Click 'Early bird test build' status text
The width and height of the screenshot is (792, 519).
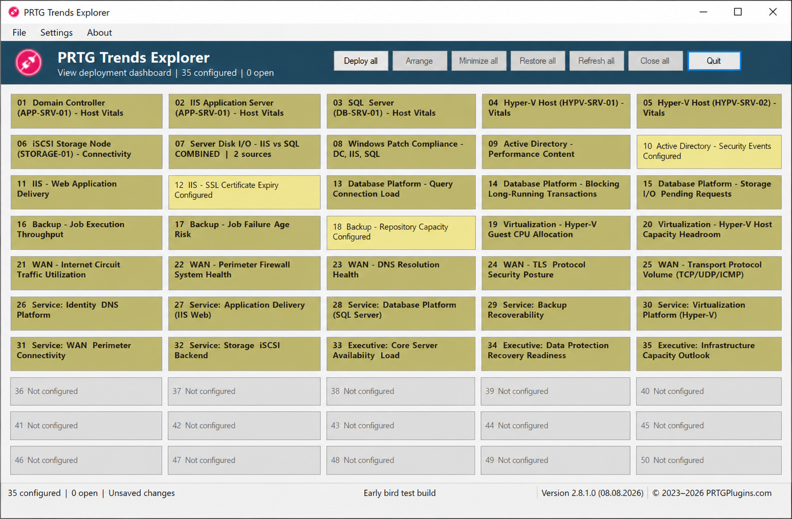[x=400, y=493]
